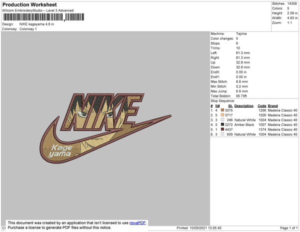
Task: Click the Natural White swatch in row 3
Action: (x=222, y=119)
